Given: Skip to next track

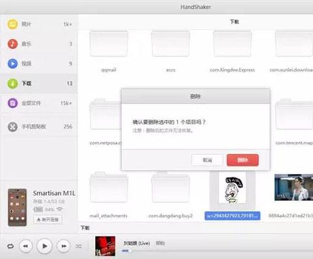Looking at the screenshot, I should [63, 246].
